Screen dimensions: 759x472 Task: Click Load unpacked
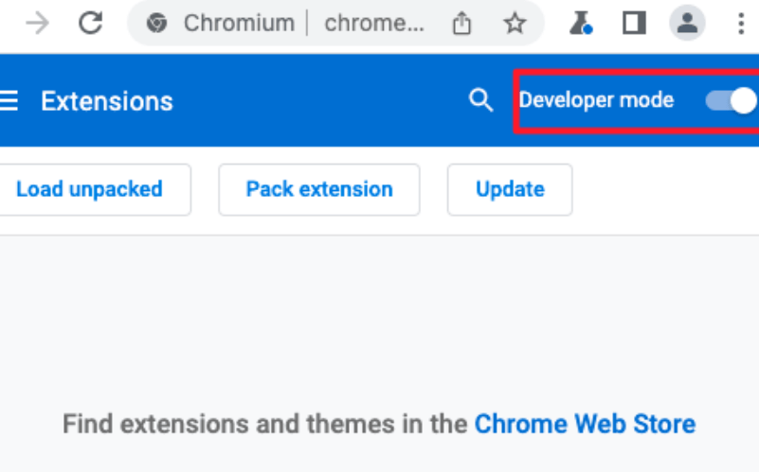pyautogui.click(x=89, y=189)
